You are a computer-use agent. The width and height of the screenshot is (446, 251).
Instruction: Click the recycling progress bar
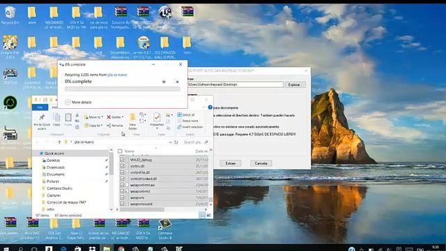[123, 89]
